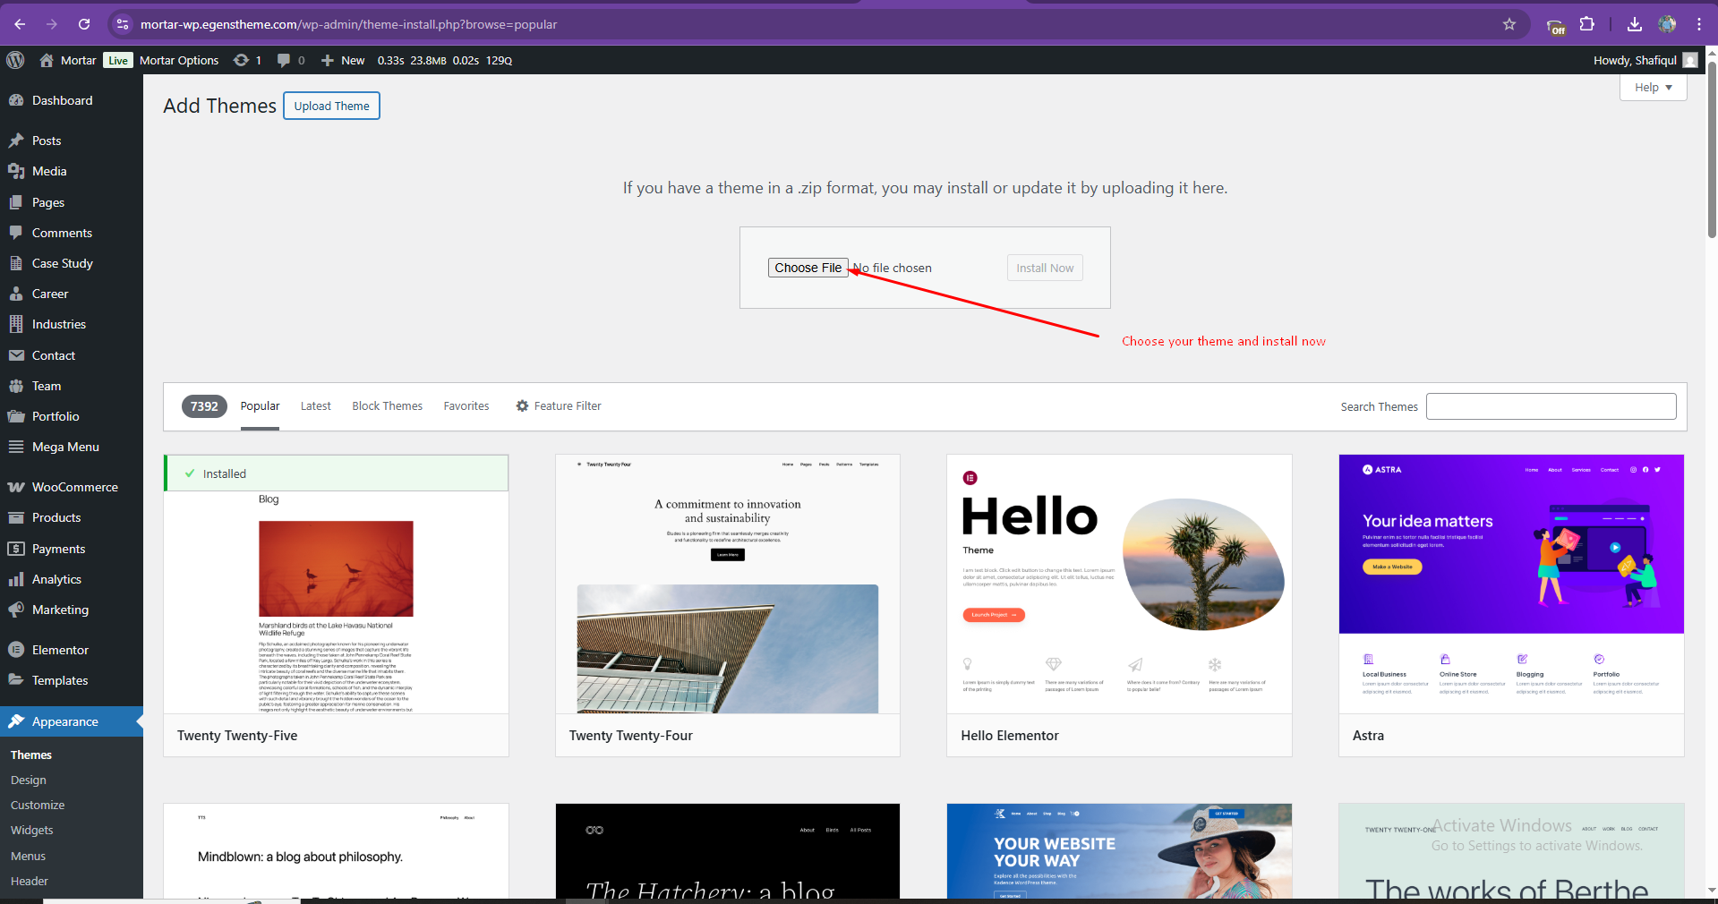Viewport: 1718px width, 904px height.
Task: Open Mega Menu sidebar item
Action: pyautogui.click(x=72, y=447)
